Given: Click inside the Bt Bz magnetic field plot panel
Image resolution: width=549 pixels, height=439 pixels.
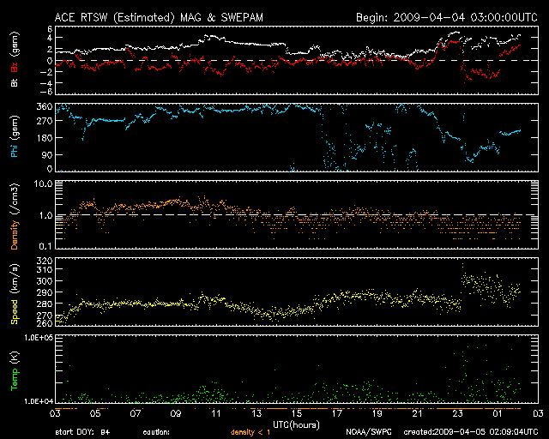Looking at the screenshot, I should pyautogui.click(x=297, y=60).
